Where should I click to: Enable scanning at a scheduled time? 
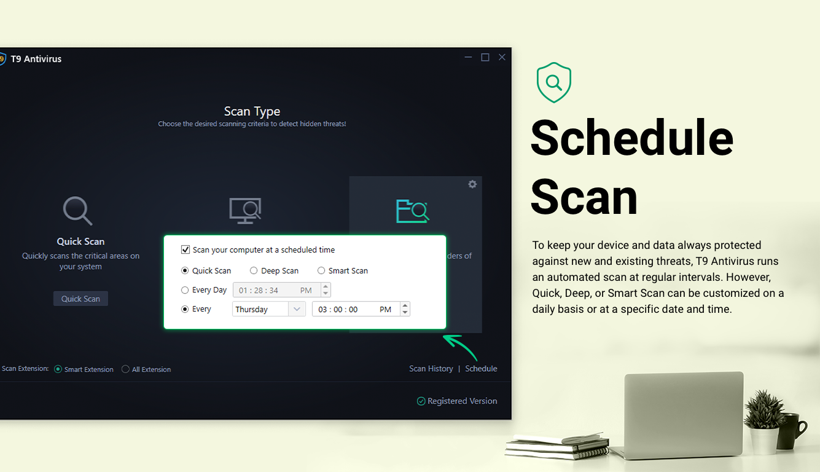[185, 250]
